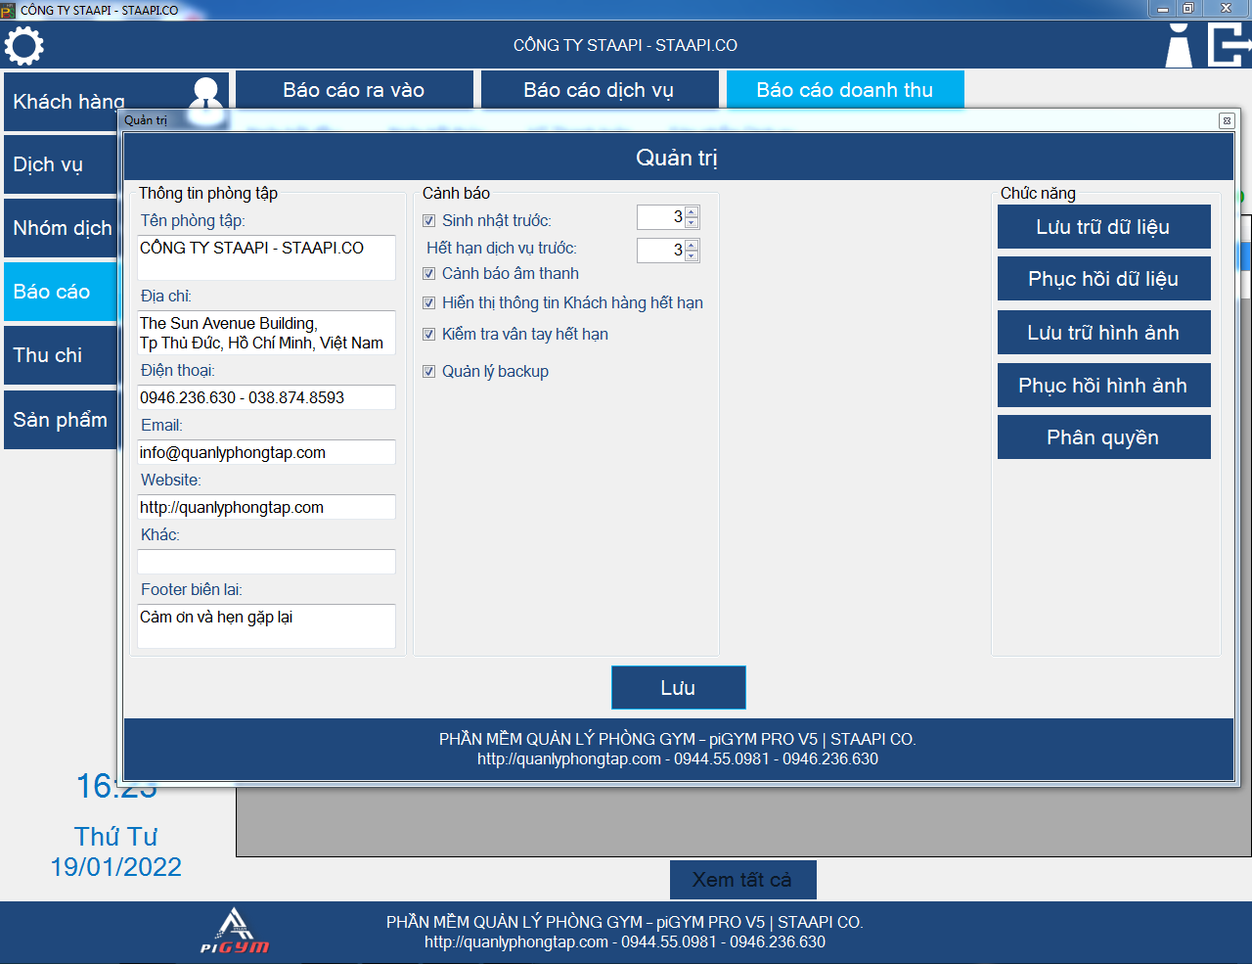The image size is (1252, 964).
Task: Open the Báo cáo dịch vụ tab
Action: (x=598, y=90)
